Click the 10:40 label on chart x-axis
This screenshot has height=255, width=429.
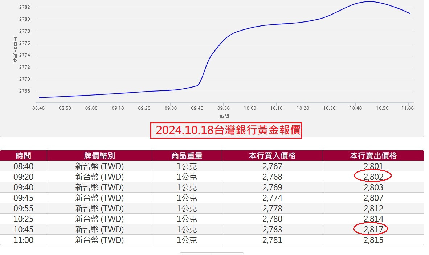[356, 108]
